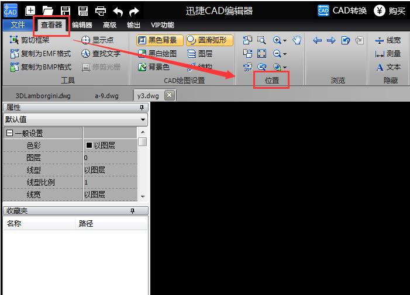The image size is (410, 295).
Task: Click properties scrollbar up arrow
Action: coord(143,132)
